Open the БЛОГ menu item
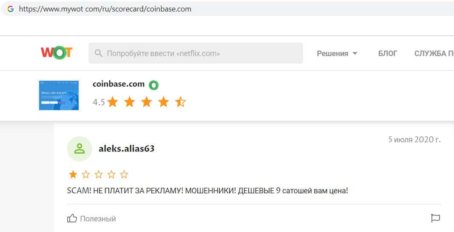454x232 pixels. tap(388, 54)
